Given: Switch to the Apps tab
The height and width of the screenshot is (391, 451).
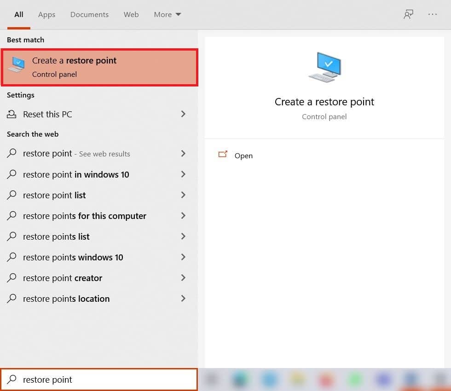Looking at the screenshot, I should tap(46, 14).
